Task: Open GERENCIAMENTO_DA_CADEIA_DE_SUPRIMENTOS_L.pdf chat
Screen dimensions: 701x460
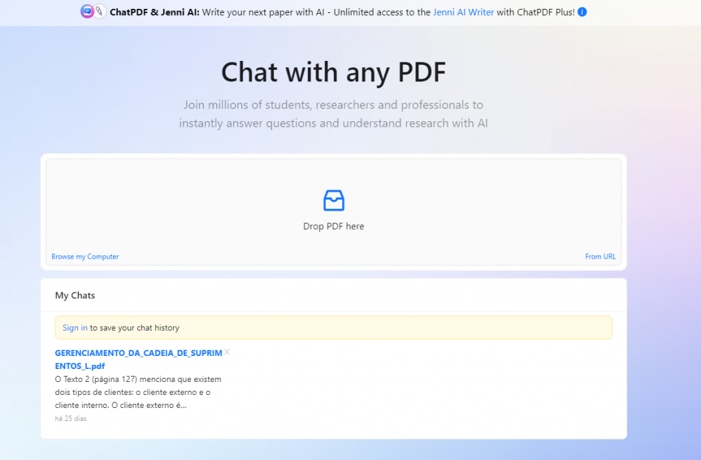Action: coord(138,359)
